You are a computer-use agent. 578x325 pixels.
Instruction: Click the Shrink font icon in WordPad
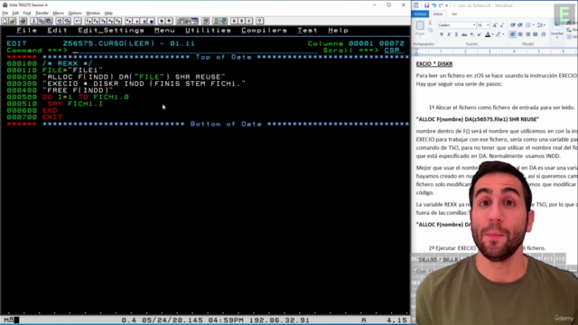(502, 25)
